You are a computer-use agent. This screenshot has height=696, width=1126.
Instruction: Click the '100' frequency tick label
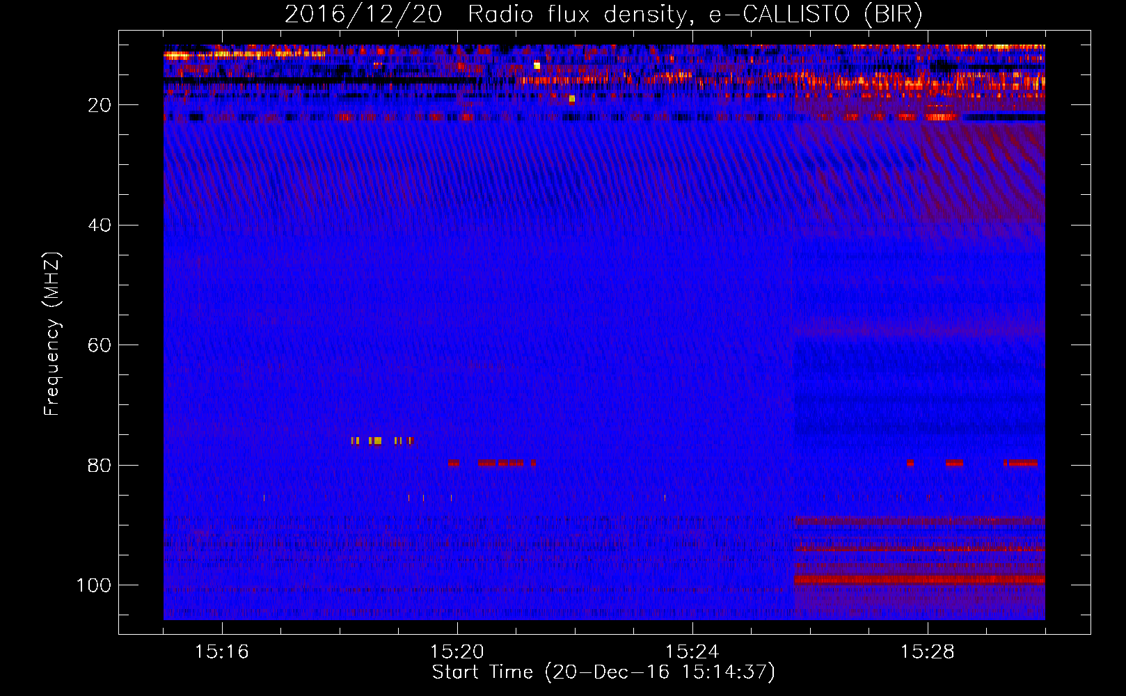click(x=94, y=585)
